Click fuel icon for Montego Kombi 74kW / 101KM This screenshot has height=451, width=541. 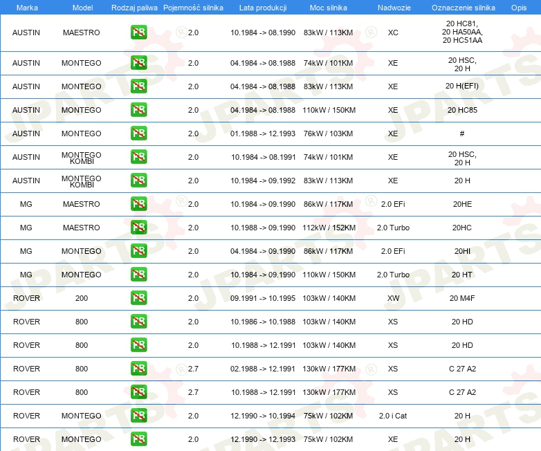click(138, 156)
